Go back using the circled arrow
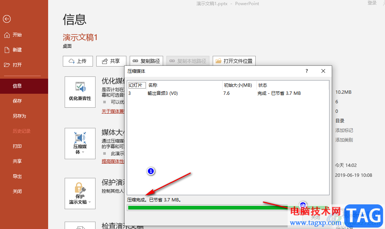The height and width of the screenshot is (229, 385). tap(7, 19)
